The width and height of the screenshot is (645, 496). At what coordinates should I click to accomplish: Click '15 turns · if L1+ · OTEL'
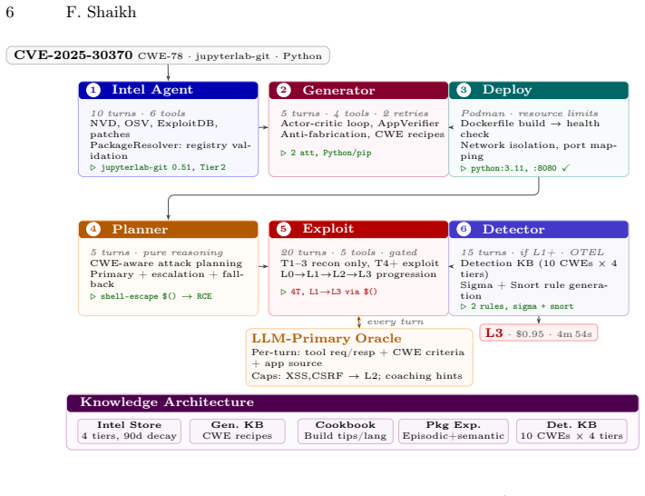point(533,253)
